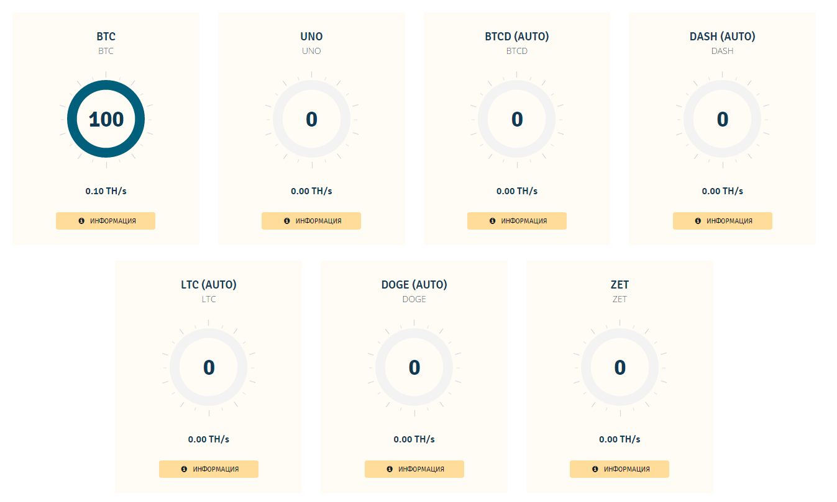The image size is (837, 502).
Task: Click the info icon in DOGE (AUTO) button
Action: 390,469
